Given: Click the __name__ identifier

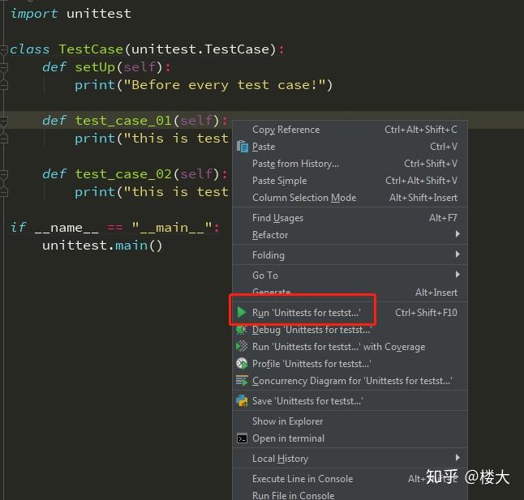Looking at the screenshot, I should (x=67, y=228).
